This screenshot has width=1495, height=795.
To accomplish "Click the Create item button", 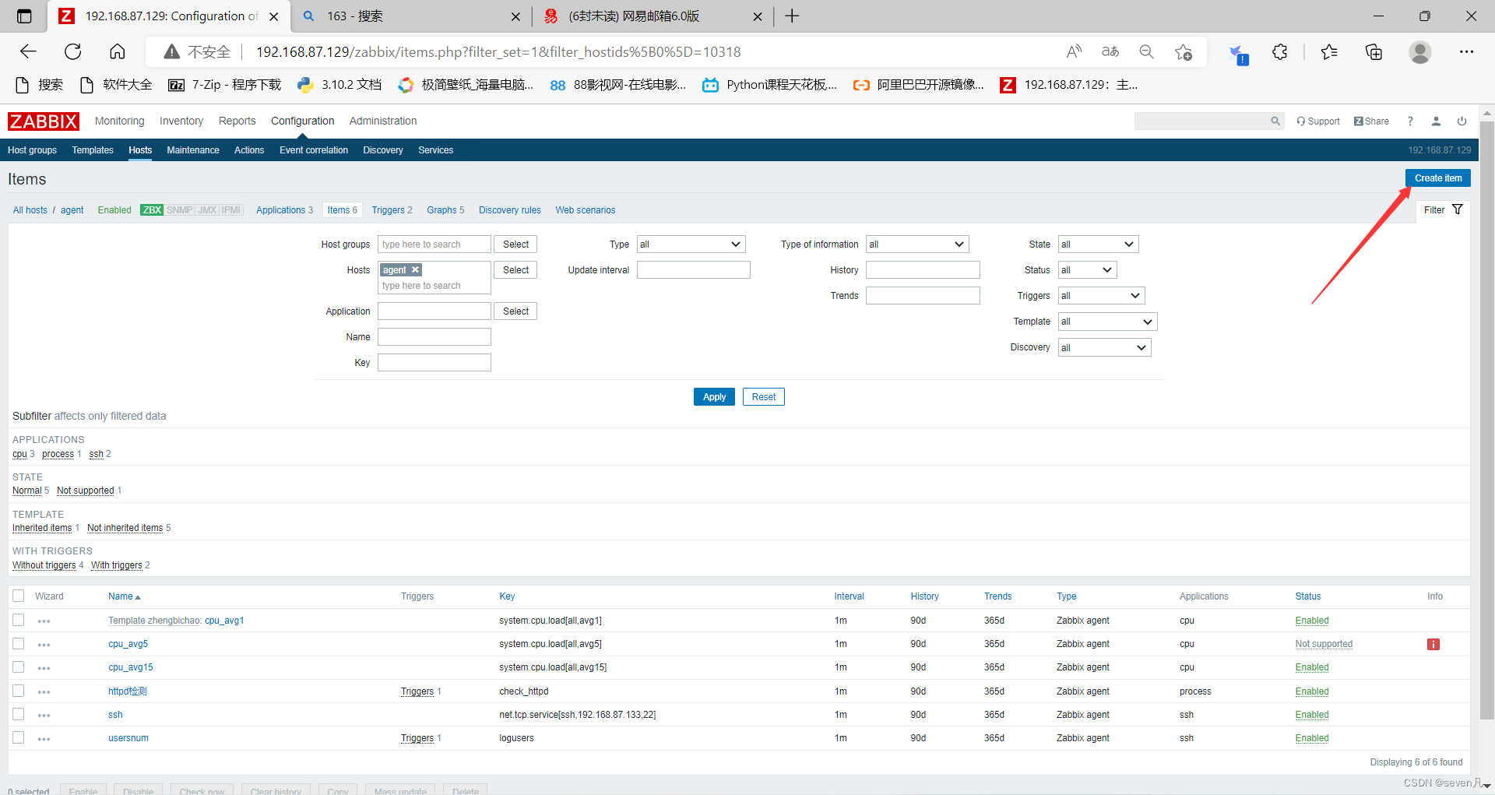I will click(x=1437, y=178).
